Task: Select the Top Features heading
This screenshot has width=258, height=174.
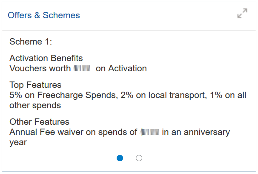Action: (35, 85)
